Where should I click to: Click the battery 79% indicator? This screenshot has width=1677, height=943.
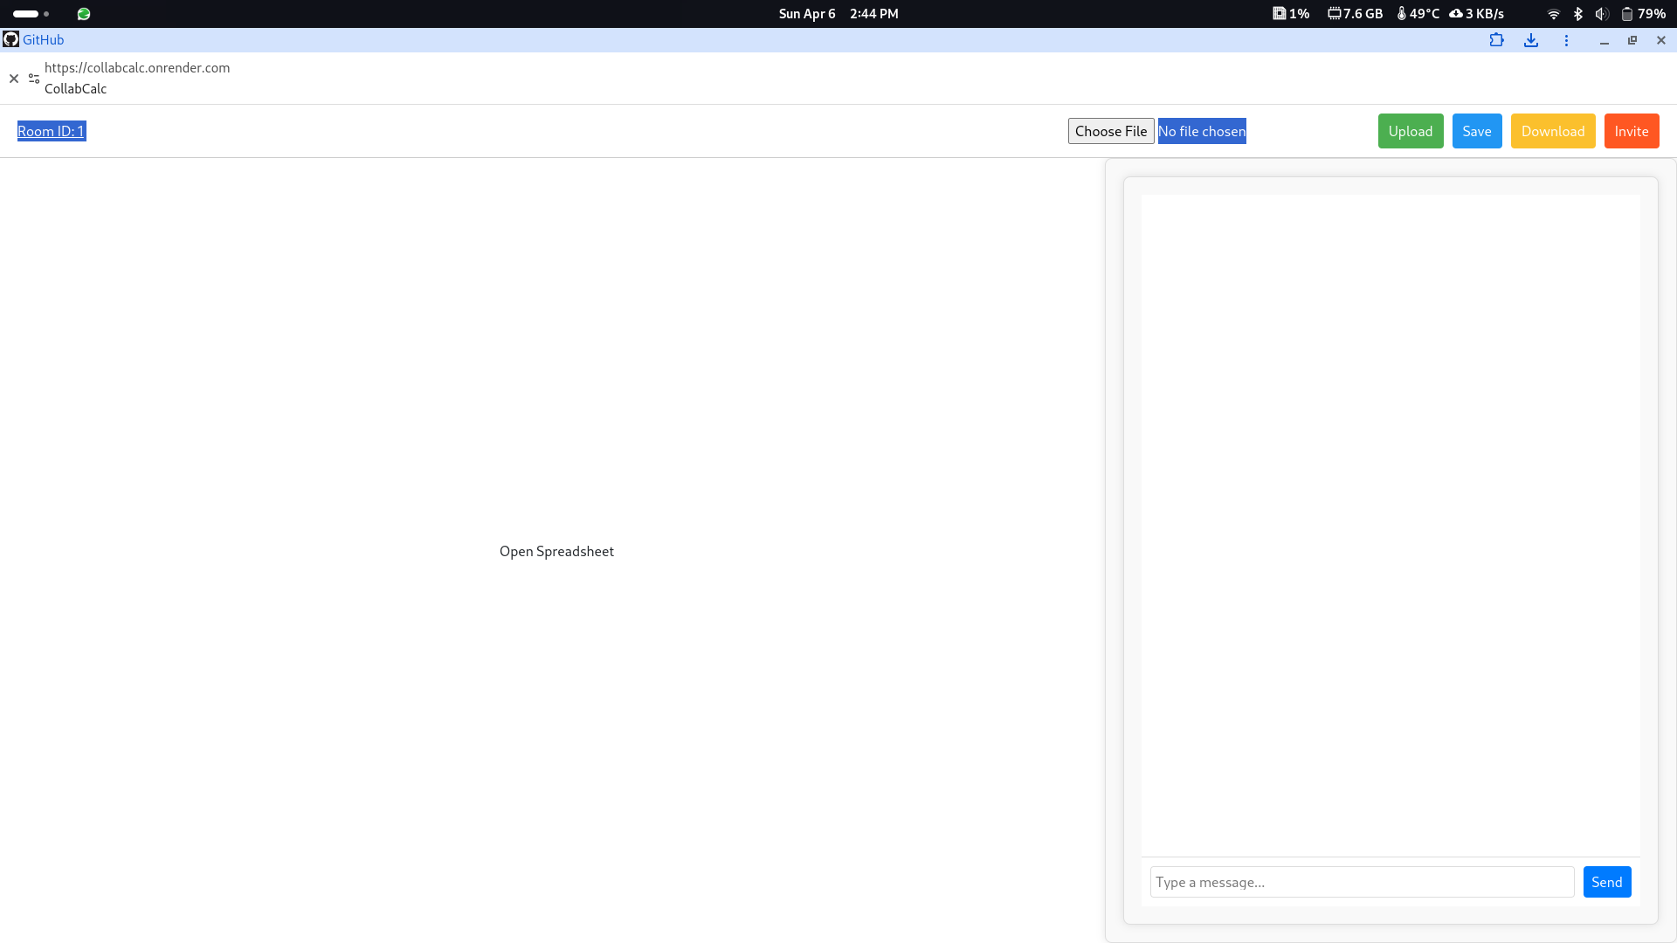[x=1643, y=14]
